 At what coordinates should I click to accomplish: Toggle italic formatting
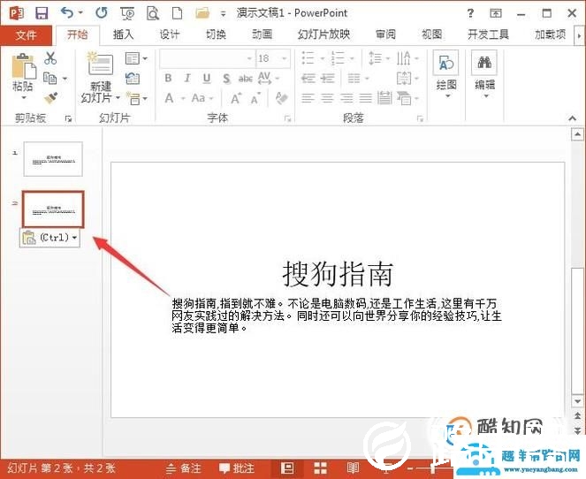187,78
